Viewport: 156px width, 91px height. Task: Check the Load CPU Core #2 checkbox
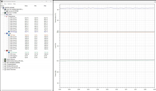pyautogui.click(x=9, y=38)
